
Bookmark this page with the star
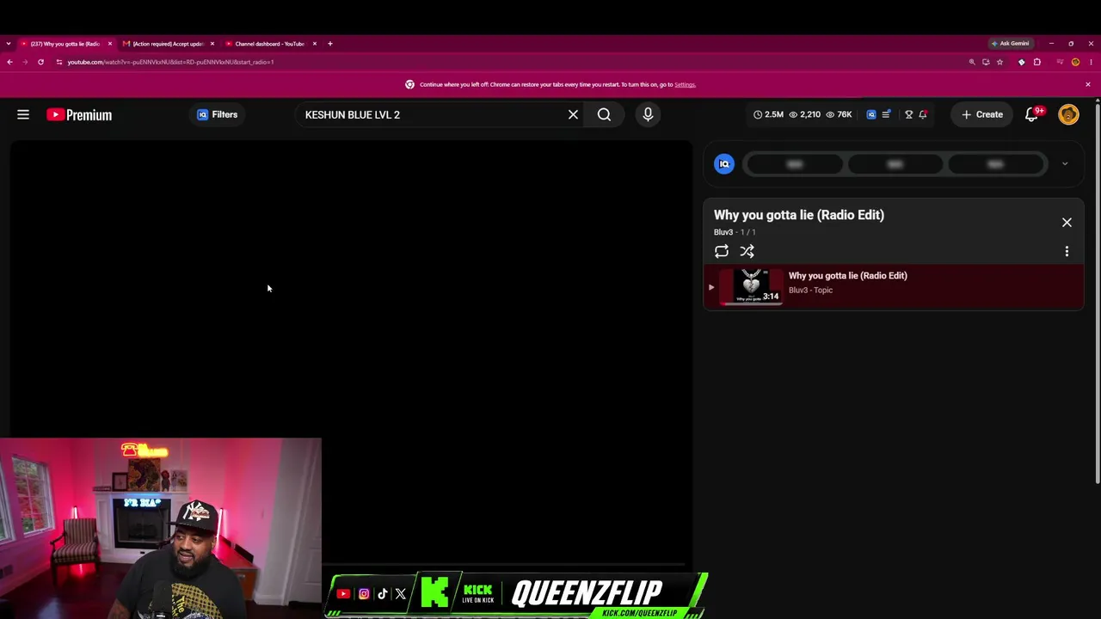[1000, 62]
